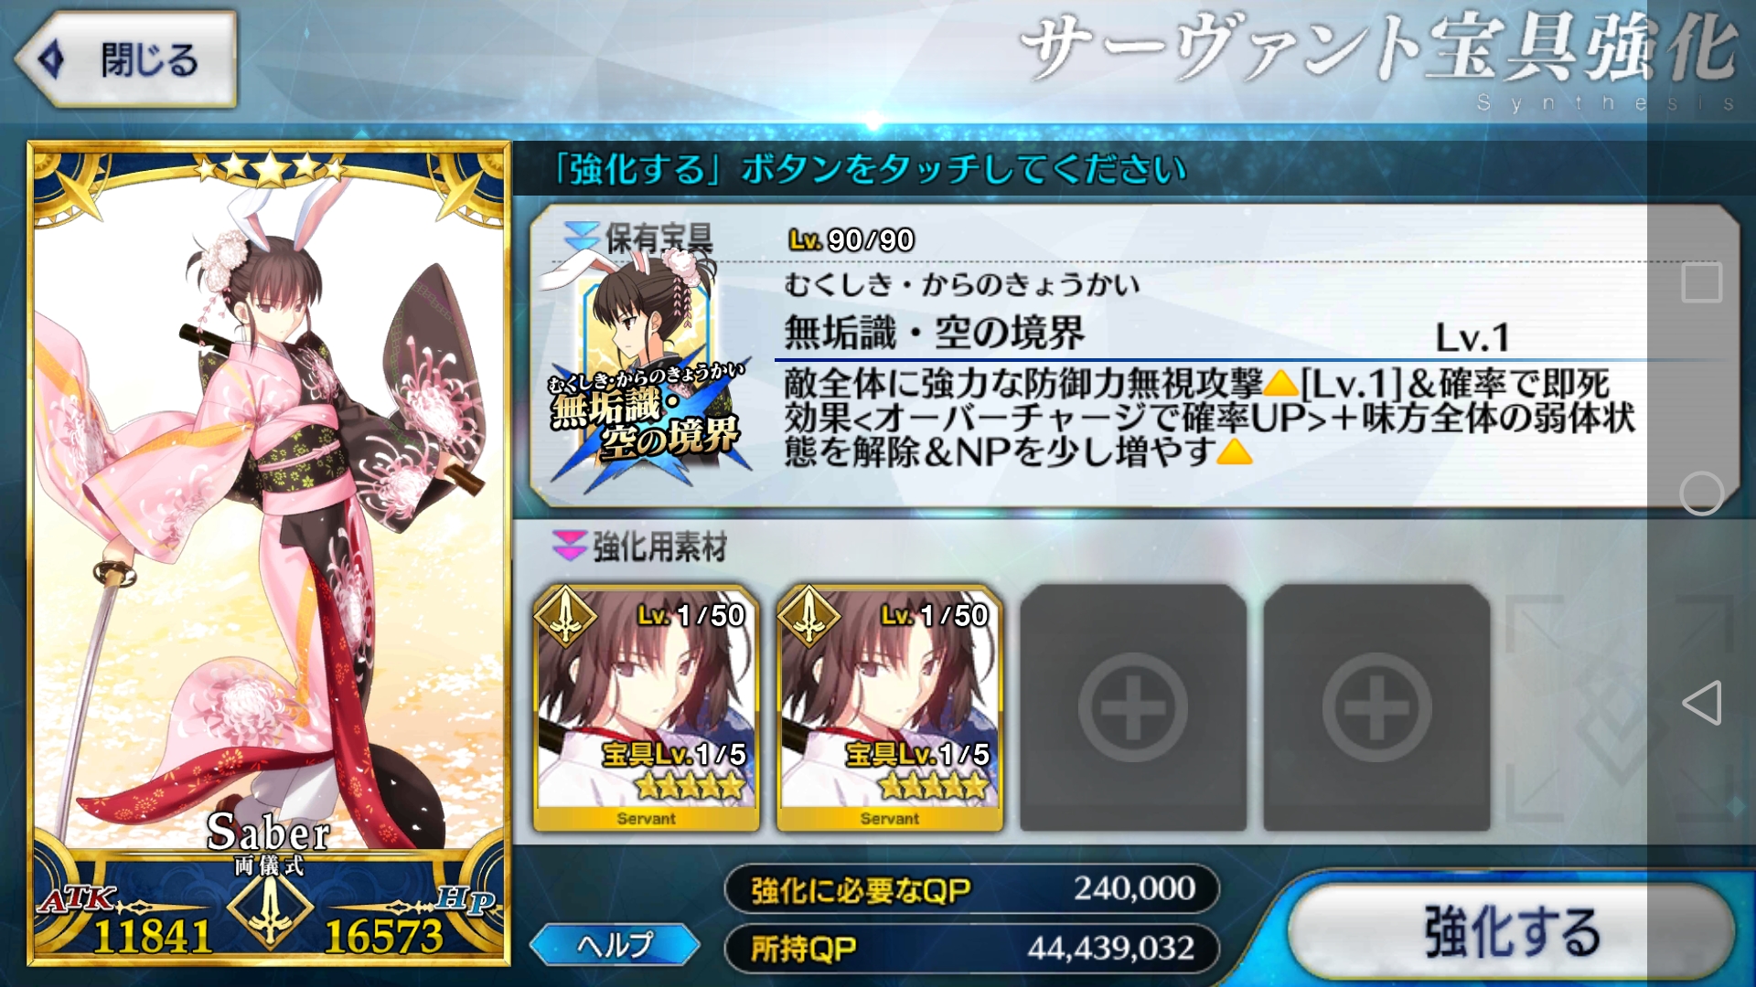Tap the pink 強化用素材 section arrow
The width and height of the screenshot is (1756, 987).
[x=569, y=546]
